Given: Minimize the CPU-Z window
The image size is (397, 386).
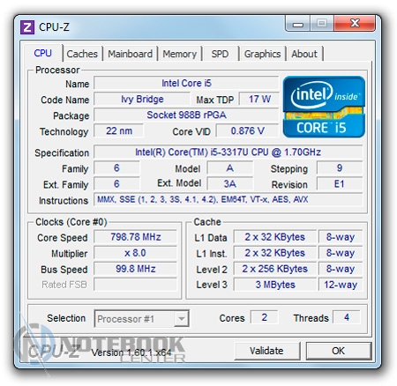Looking at the screenshot, I should pos(297,24).
